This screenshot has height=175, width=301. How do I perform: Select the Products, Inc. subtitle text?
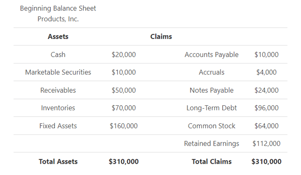click(58, 19)
